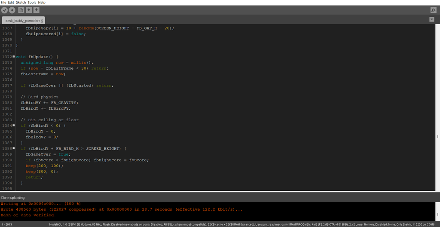The height and width of the screenshot is (227, 440).
Task: Click 'unsigned long now = millis();' line
Action: 57,62
